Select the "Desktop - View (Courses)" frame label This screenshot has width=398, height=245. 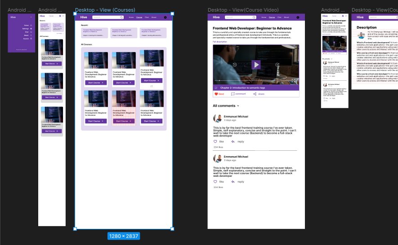[105, 10]
